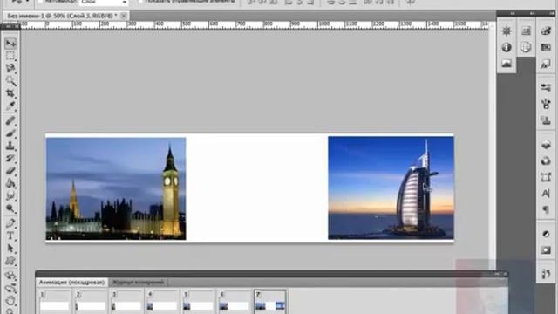Viewport: 558px width, 314px height.
Task: Open the Color palette panel icon
Action: point(546,31)
